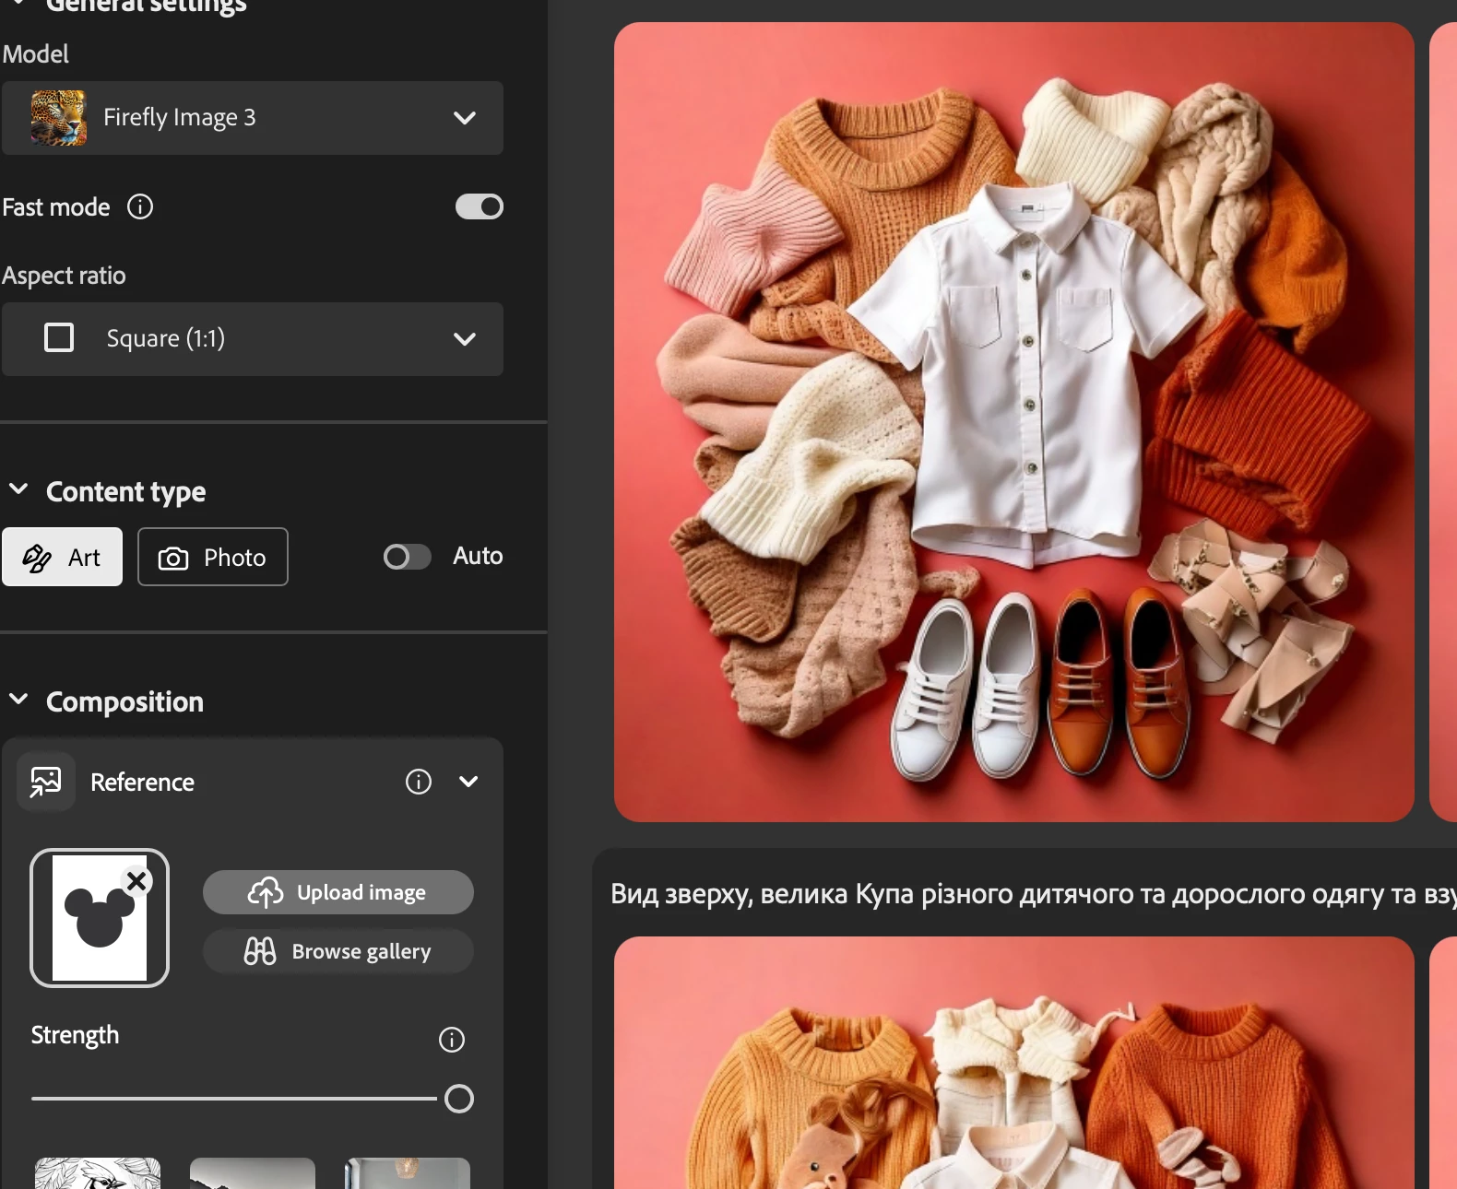This screenshot has height=1189, width=1457.
Task: Remove the mouse-head reference image
Action: [x=136, y=881]
